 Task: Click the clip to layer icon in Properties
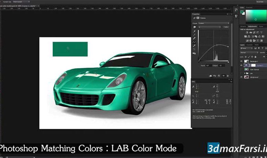[x=210, y=76]
